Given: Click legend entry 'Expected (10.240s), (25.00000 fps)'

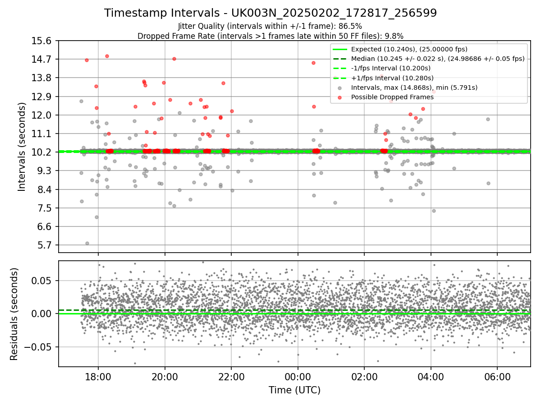Looking at the screenshot, I should click(x=409, y=49).
